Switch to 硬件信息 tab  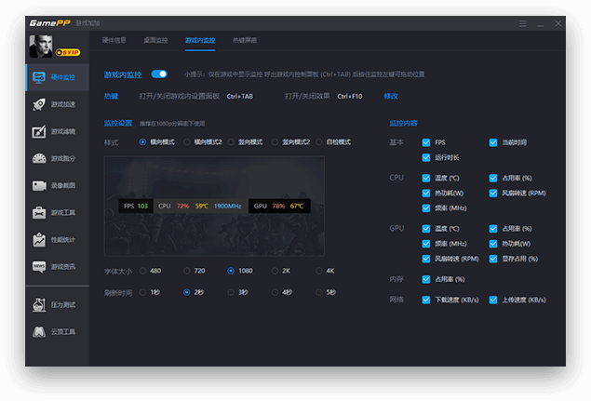point(114,40)
